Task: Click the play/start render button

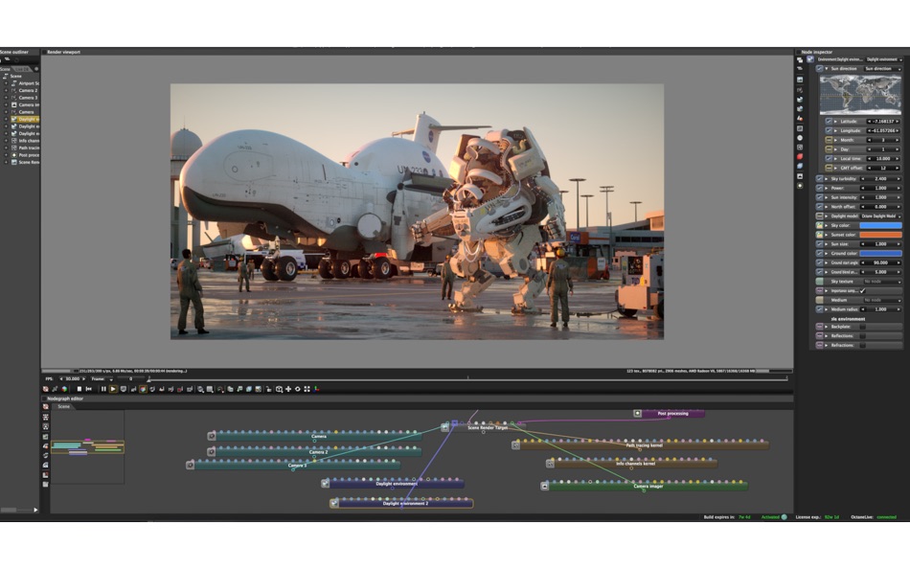Action: click(113, 389)
